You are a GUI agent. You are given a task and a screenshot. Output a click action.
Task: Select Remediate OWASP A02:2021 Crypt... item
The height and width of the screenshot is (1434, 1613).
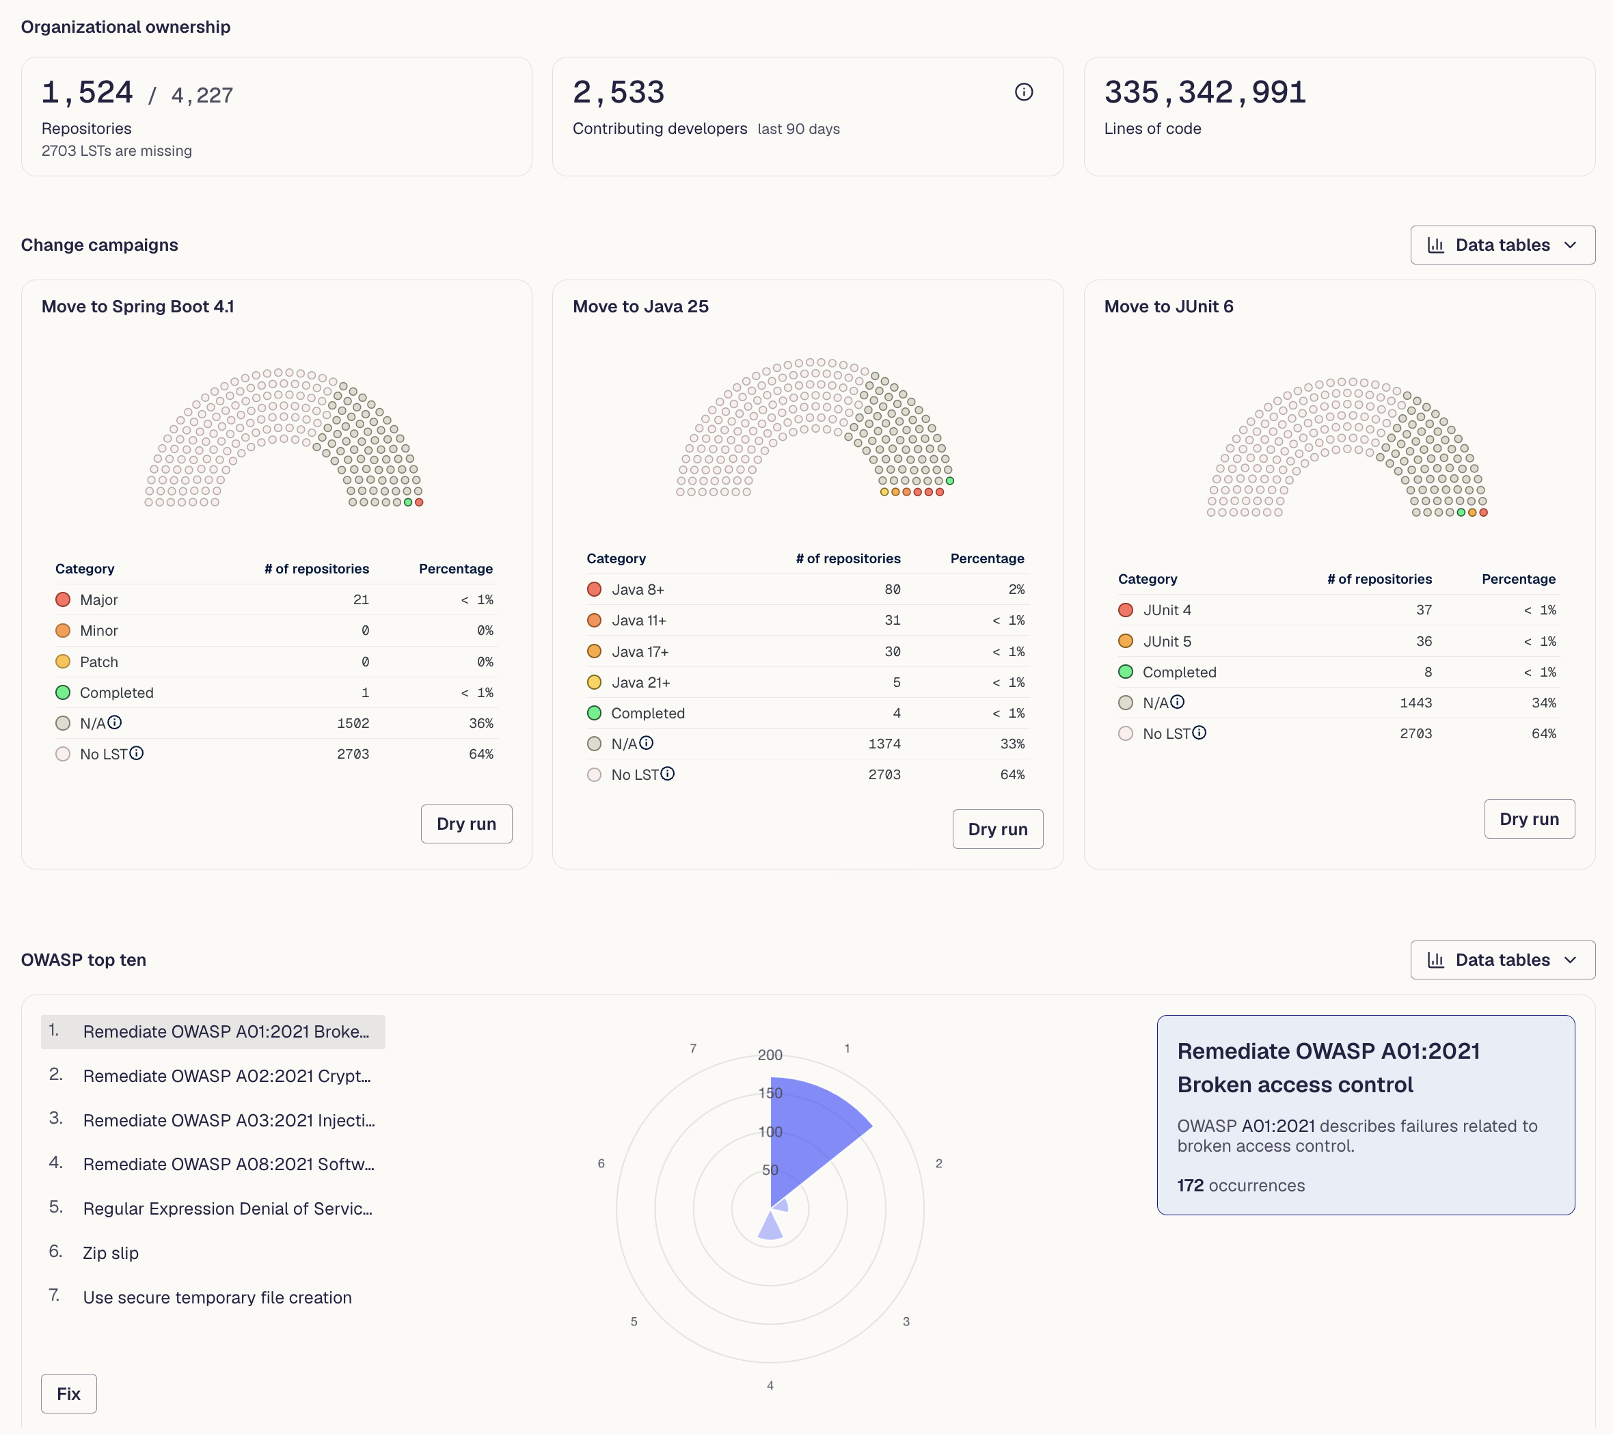point(213,1076)
